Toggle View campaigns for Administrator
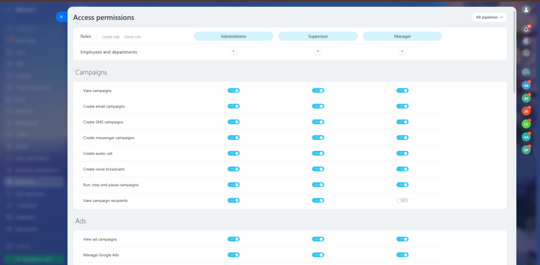 click(234, 90)
